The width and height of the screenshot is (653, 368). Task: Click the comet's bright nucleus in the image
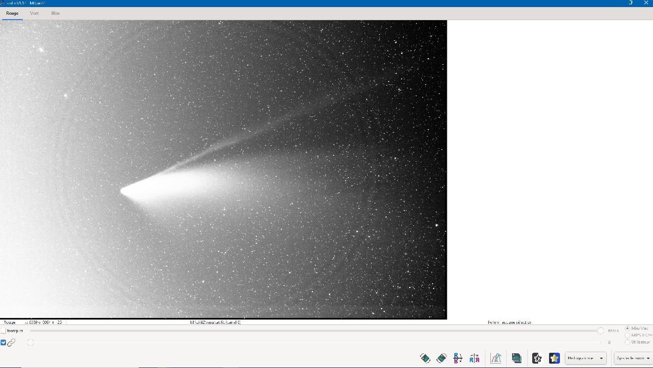124,191
